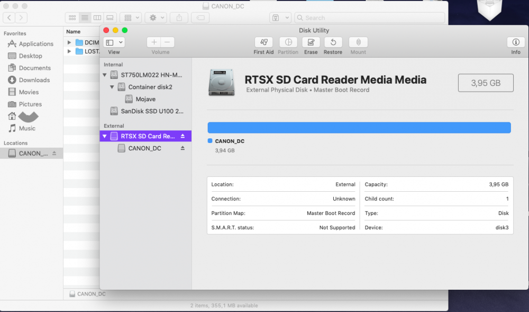Select the CANON_DC volume in Disk Utility
Screen dimensions: 529x312
pos(146,148)
